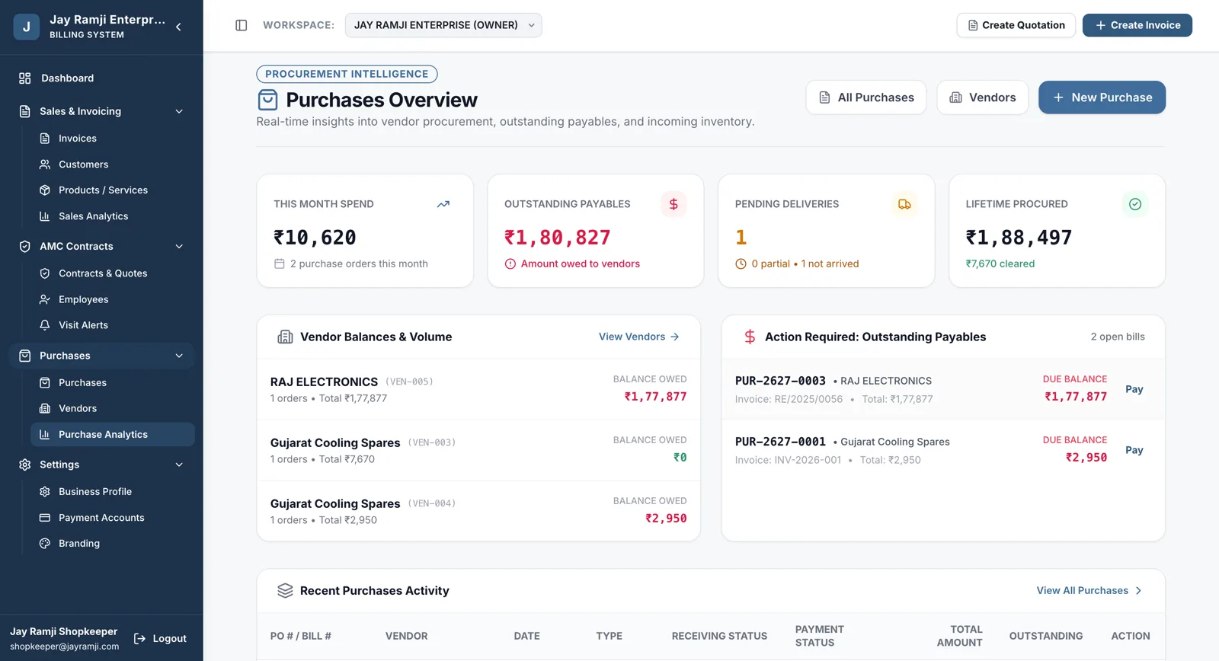Screen dimensions: 1219x661
Task: Collapse the Settings section
Action: click(179, 465)
